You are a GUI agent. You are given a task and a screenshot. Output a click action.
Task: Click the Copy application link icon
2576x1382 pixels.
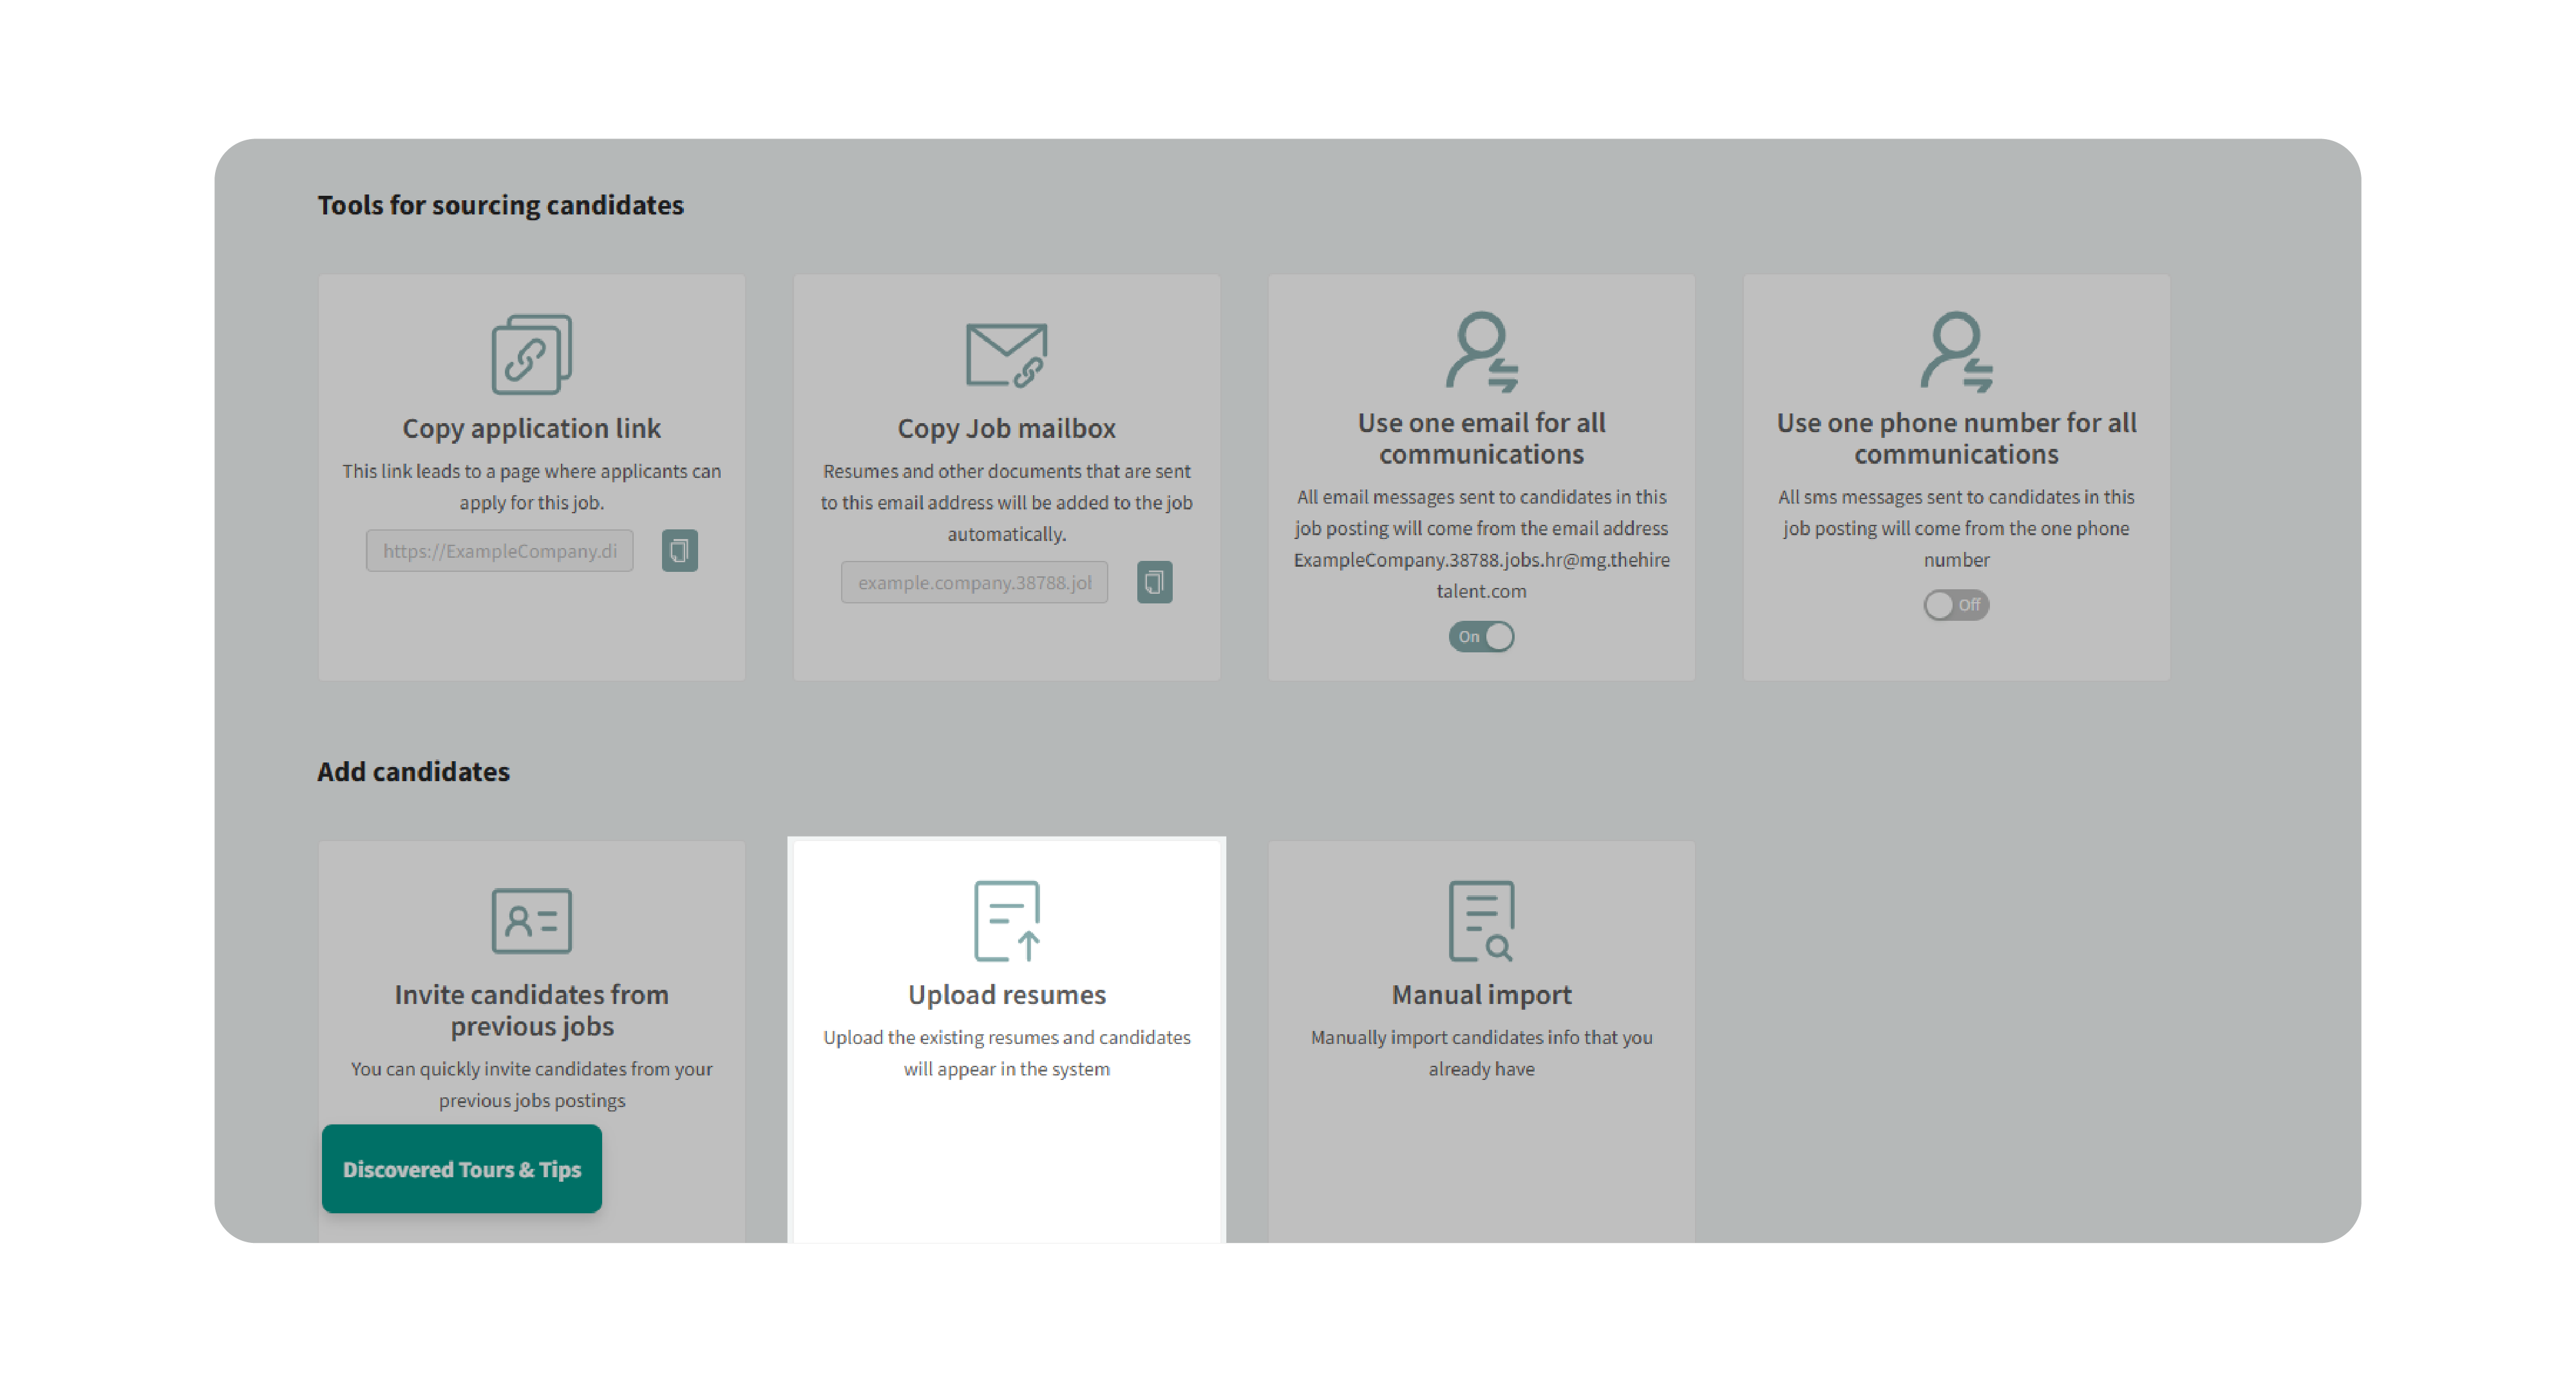531,354
